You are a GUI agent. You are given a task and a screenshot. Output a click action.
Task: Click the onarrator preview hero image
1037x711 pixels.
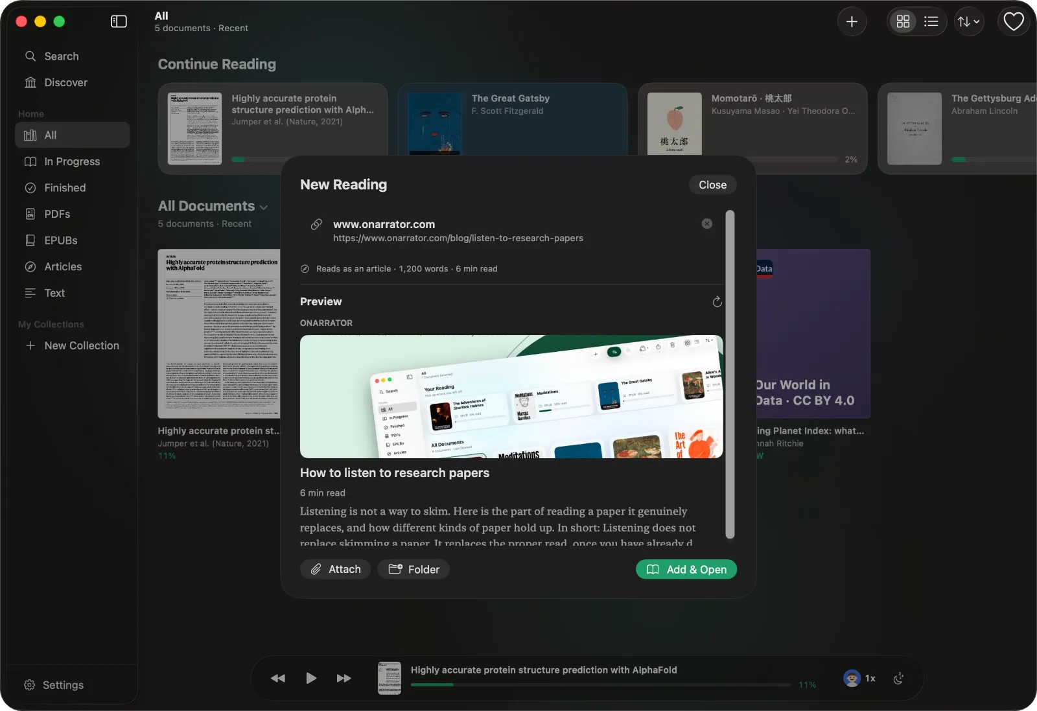pyautogui.click(x=511, y=397)
